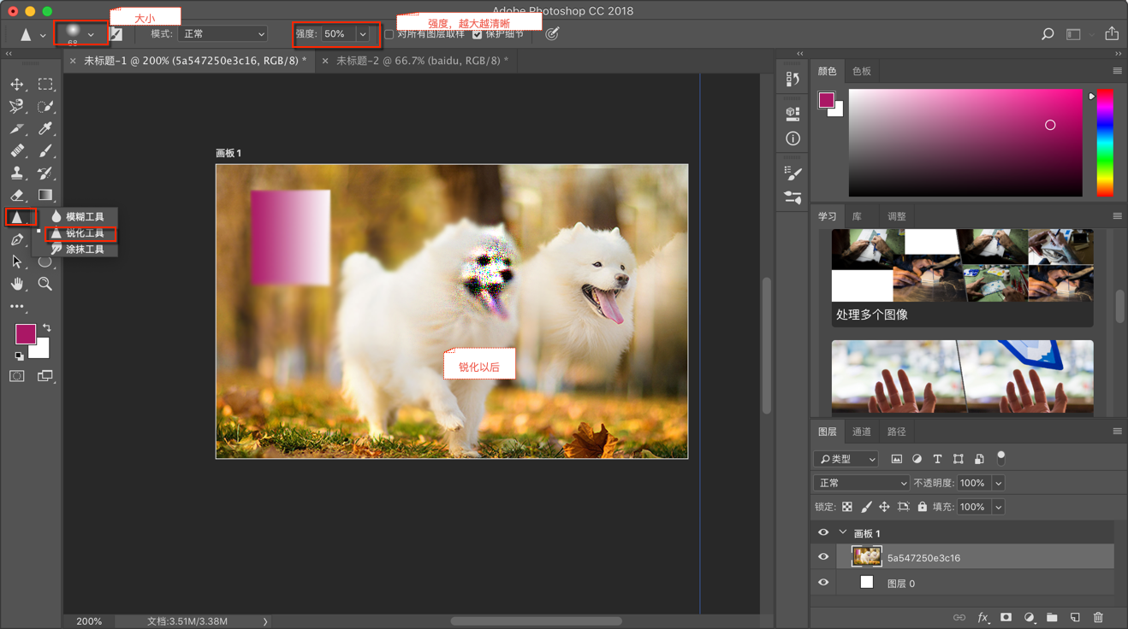Select the Zoom tool in toolbar
The height and width of the screenshot is (629, 1128).
(x=45, y=284)
